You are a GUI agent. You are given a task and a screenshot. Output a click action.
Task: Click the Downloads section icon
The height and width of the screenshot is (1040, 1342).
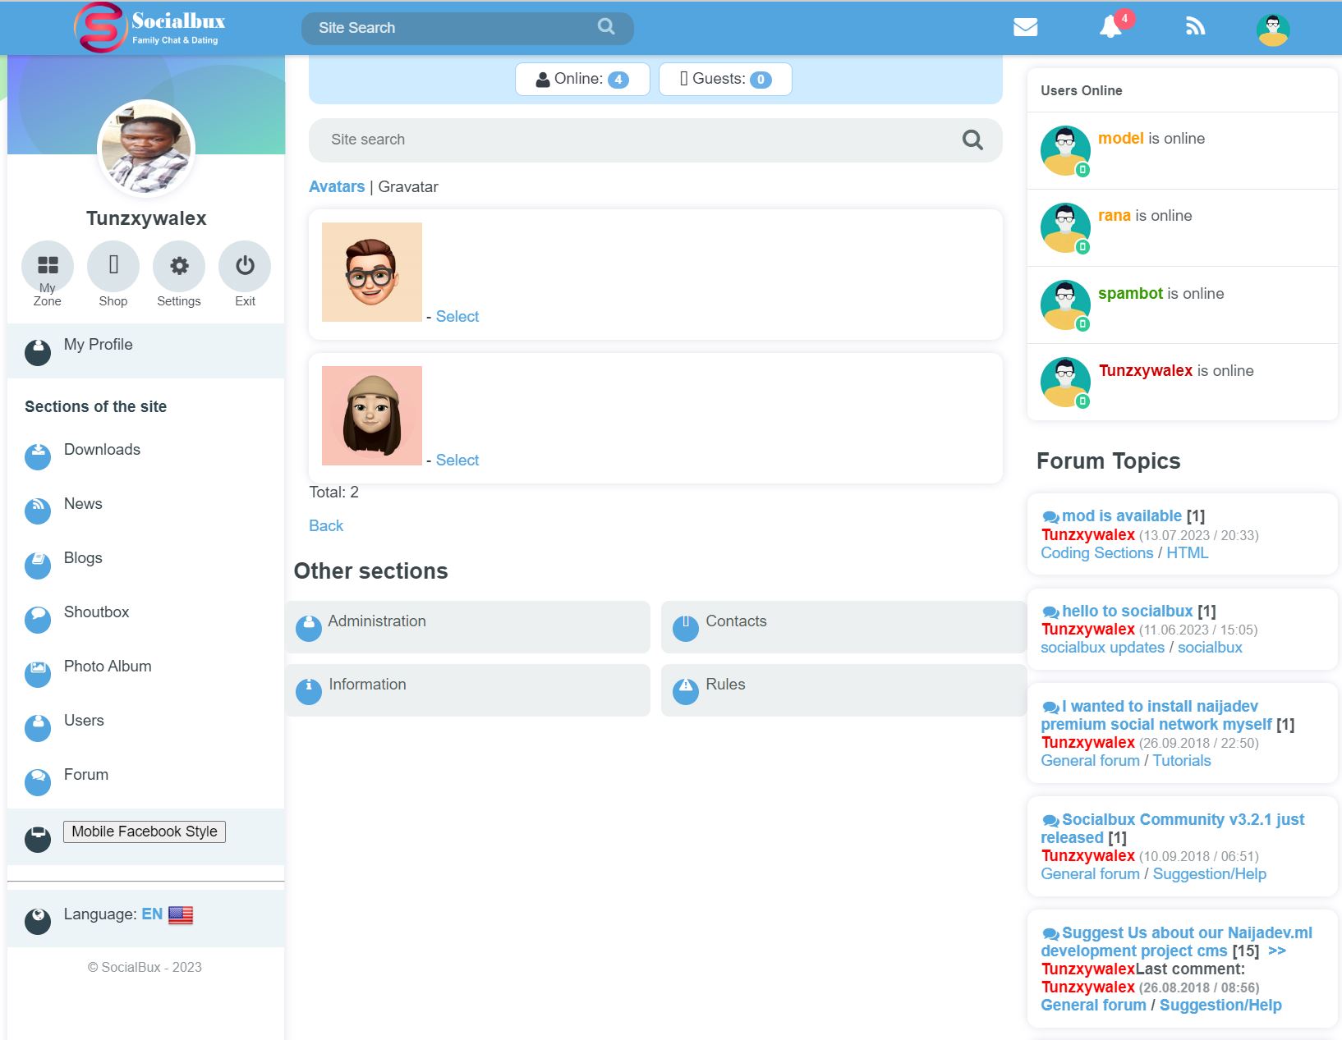[x=38, y=456]
